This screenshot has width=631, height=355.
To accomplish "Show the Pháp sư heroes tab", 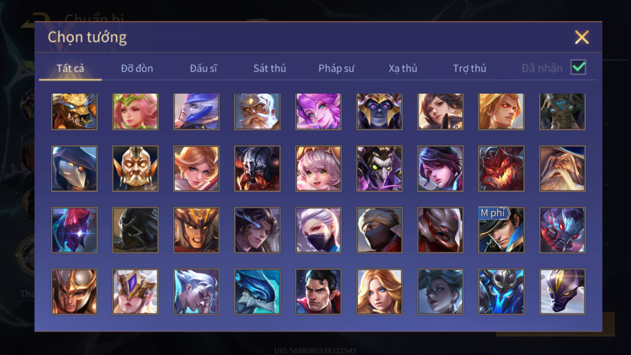I will [336, 68].
